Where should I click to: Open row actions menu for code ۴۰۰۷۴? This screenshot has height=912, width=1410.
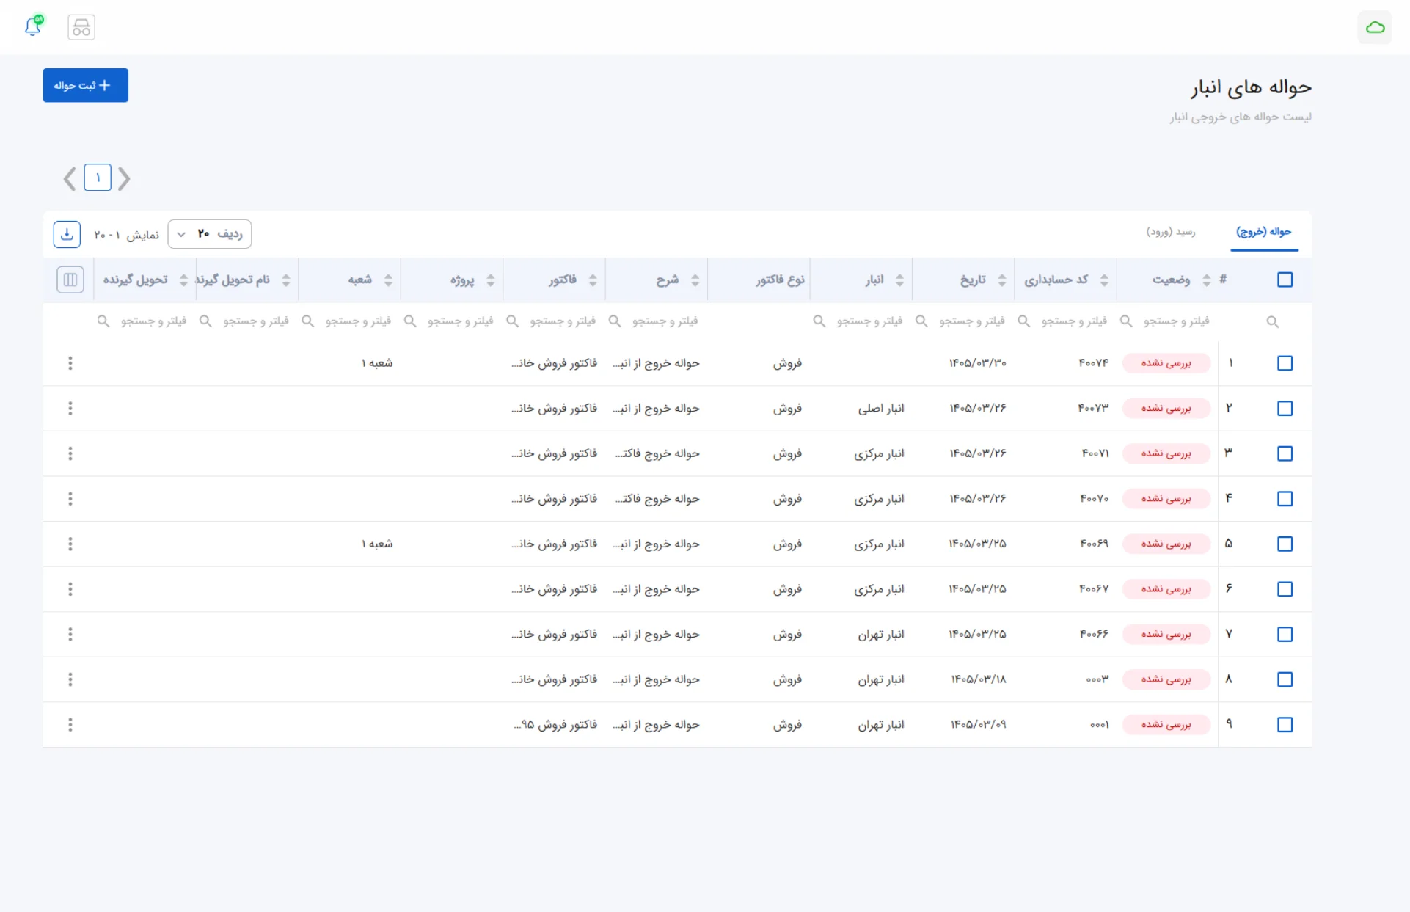click(x=70, y=363)
